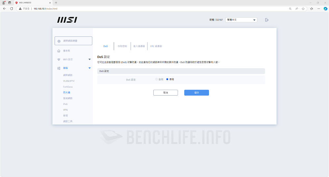Click the 韌體: 722187 firmware text
Image resolution: width=329 pixels, height=177 pixels.
click(216, 20)
